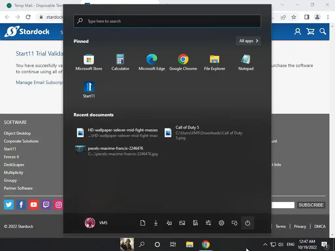The width and height of the screenshot is (335, 251).
Task: Open Chrome profile avatar
Action: [x=317, y=17]
